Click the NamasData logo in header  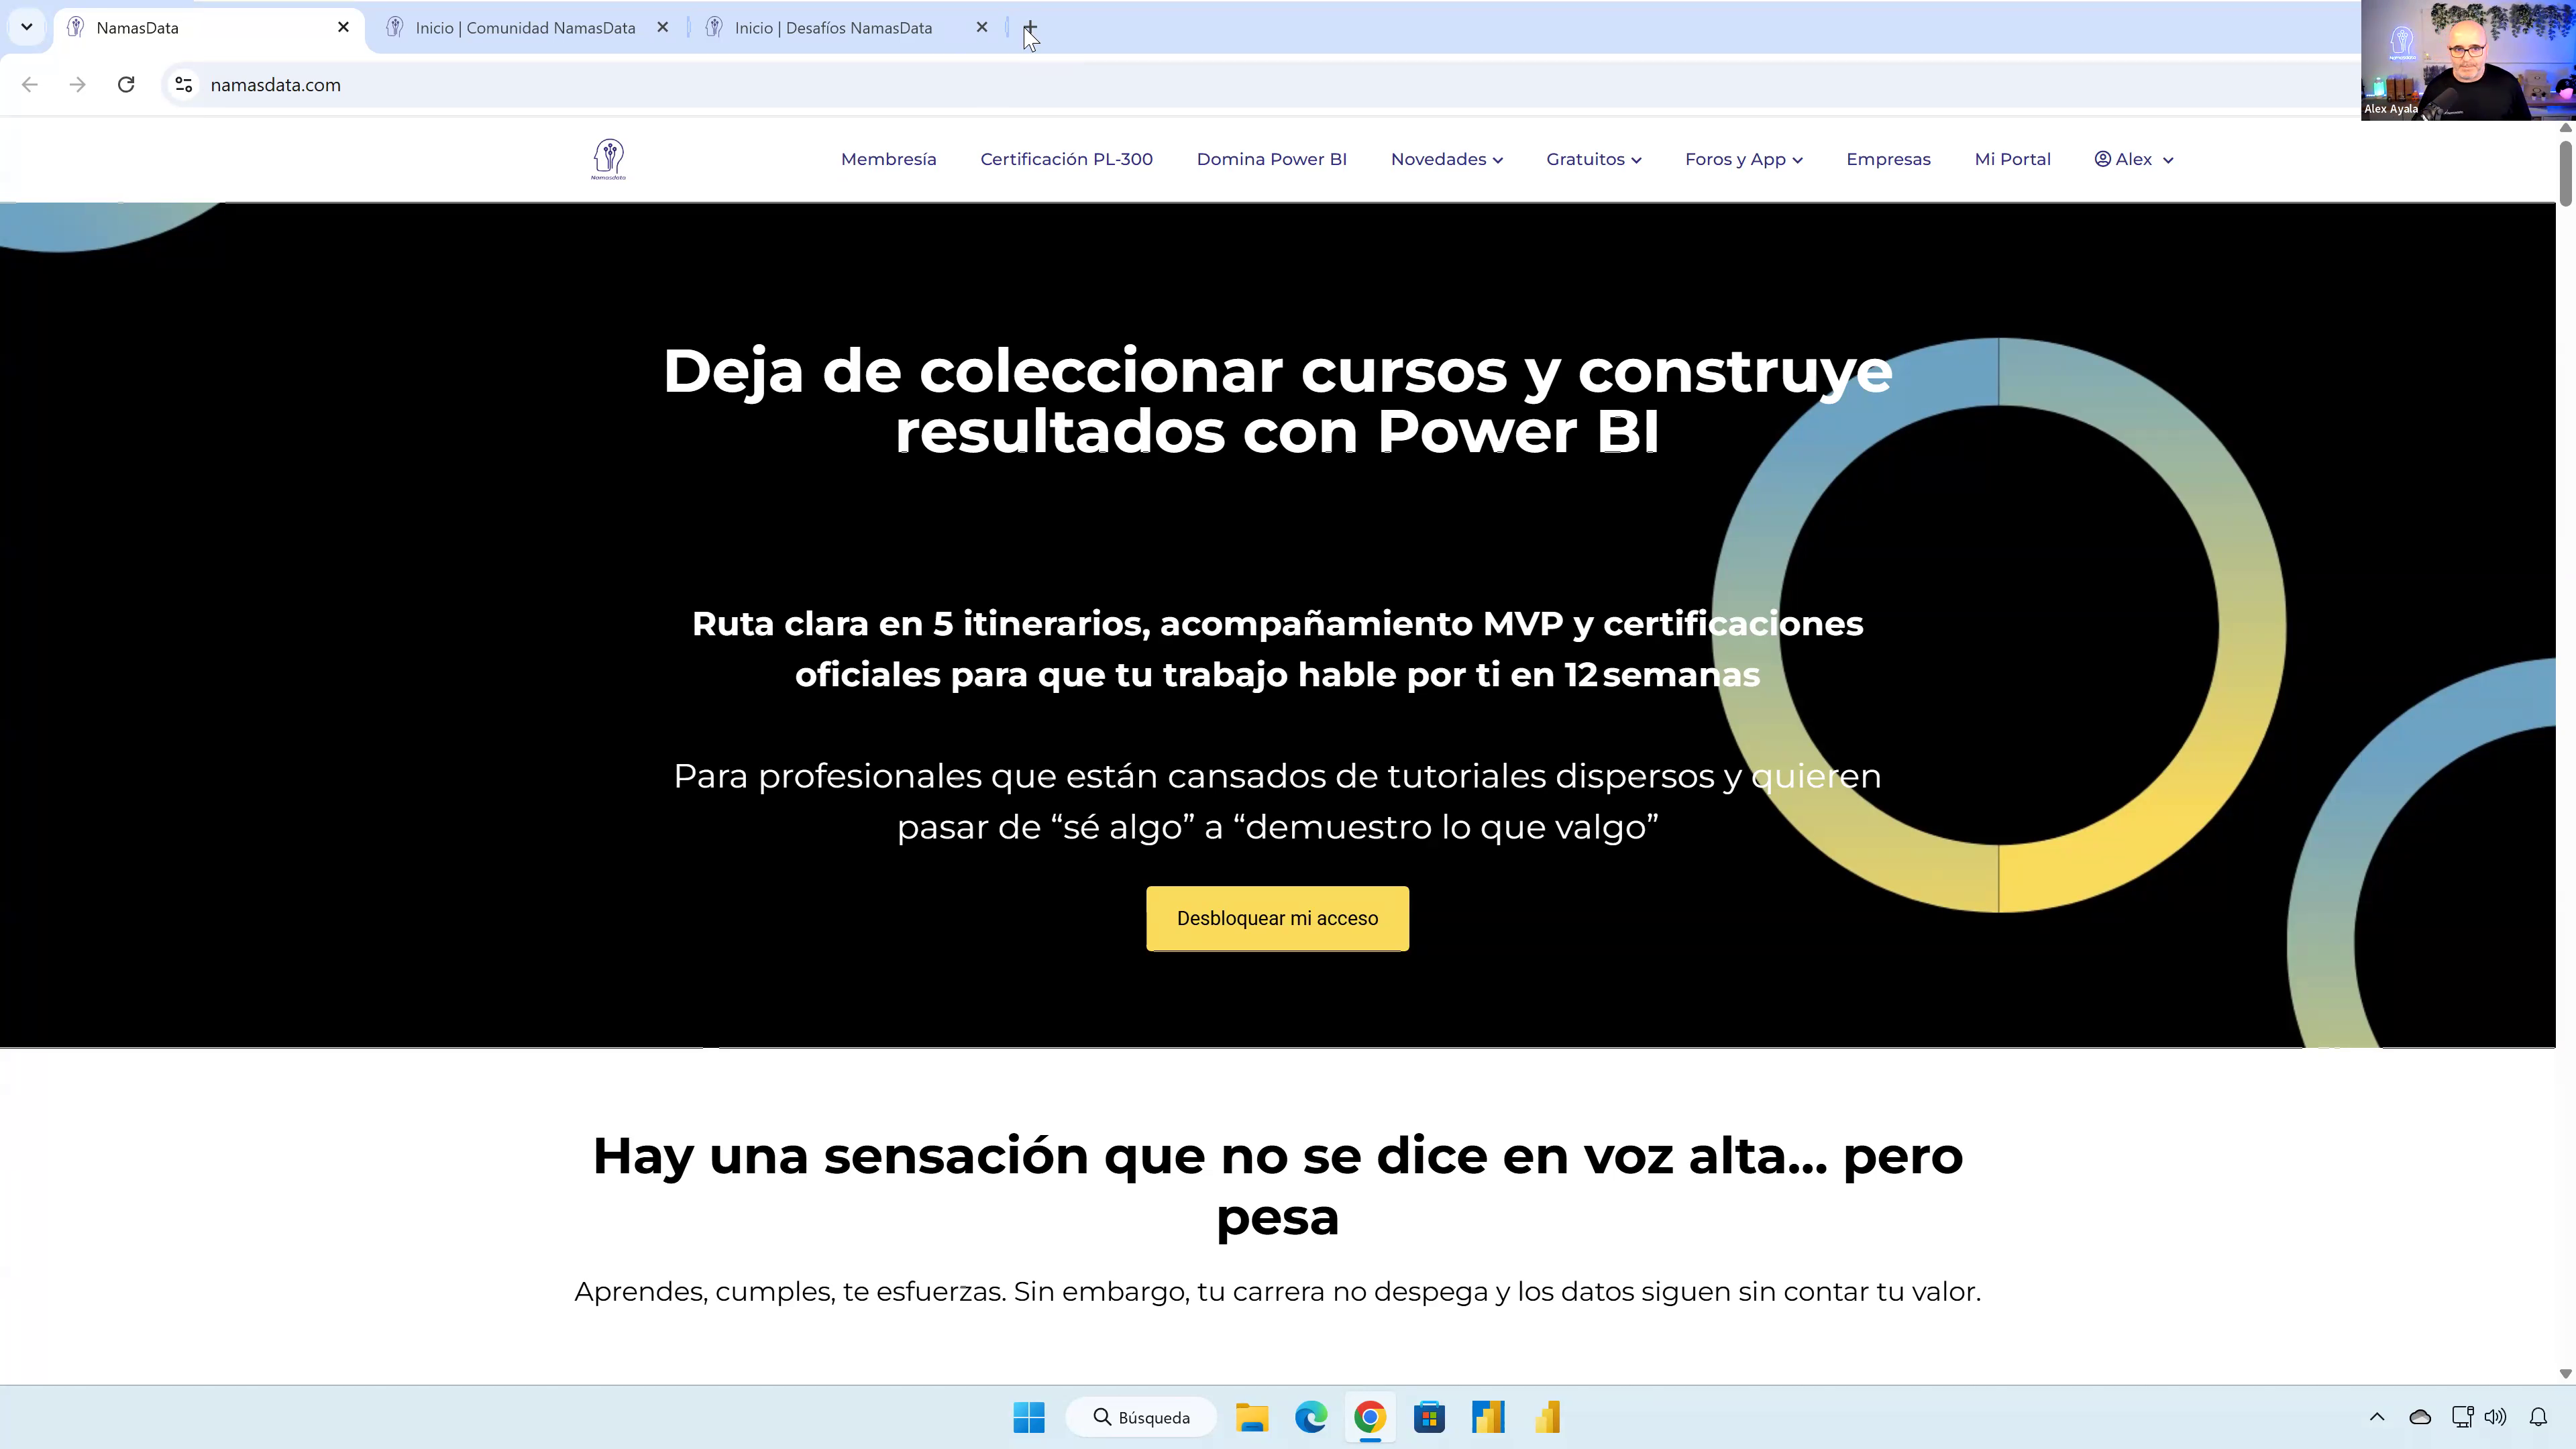[x=608, y=159]
